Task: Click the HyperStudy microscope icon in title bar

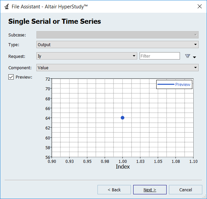Action: click(x=6, y=6)
